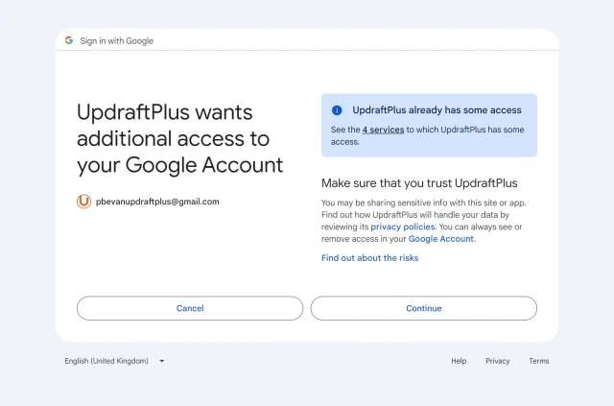This screenshot has height=406, width=614.
Task: Open the Privacy link in footer
Action: (497, 361)
